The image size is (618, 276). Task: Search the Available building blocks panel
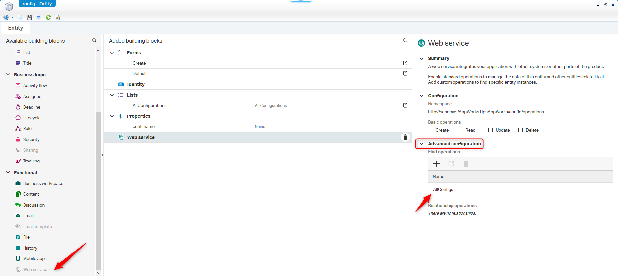point(94,40)
